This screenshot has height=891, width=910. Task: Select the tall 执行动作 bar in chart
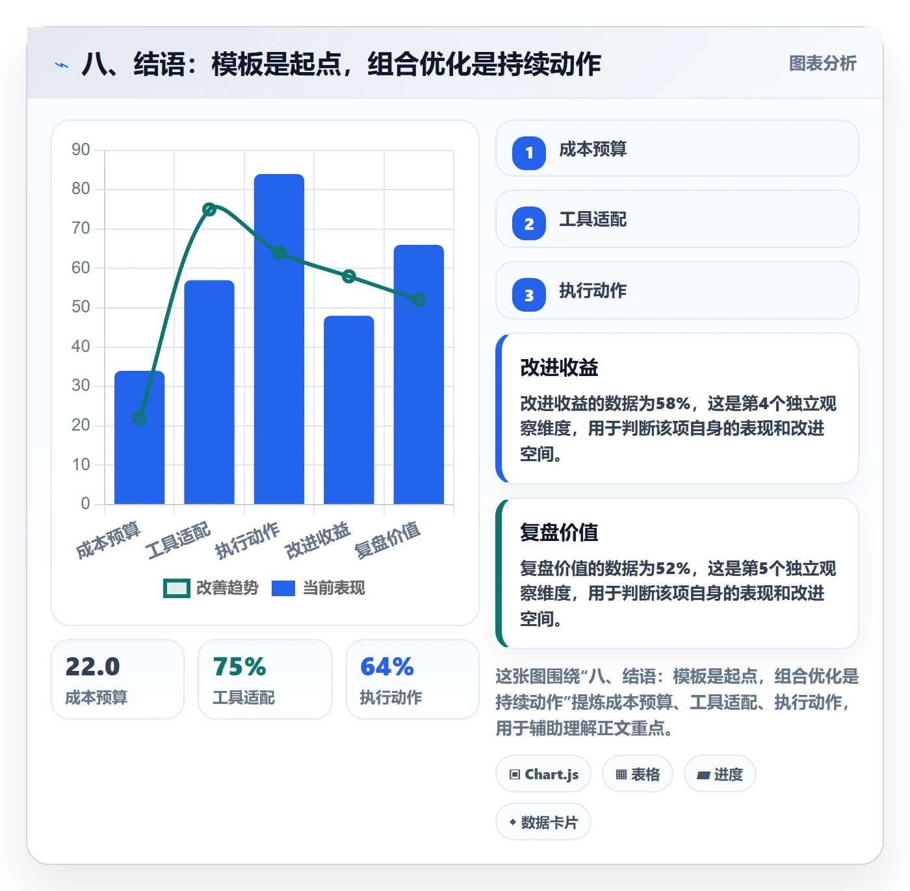279,339
